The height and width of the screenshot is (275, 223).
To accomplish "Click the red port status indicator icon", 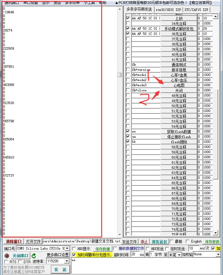I will coord(7,256).
